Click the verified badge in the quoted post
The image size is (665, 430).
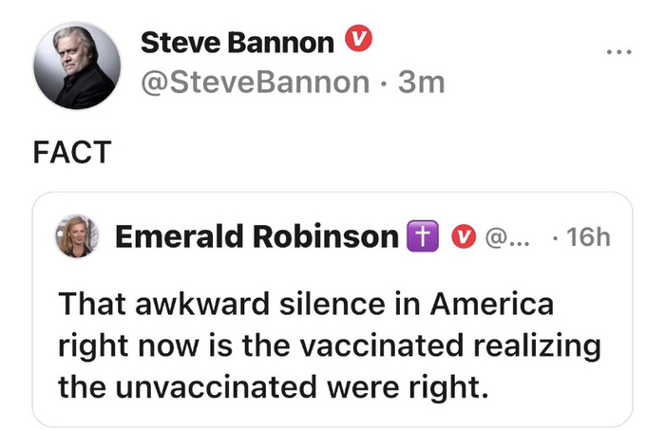462,236
